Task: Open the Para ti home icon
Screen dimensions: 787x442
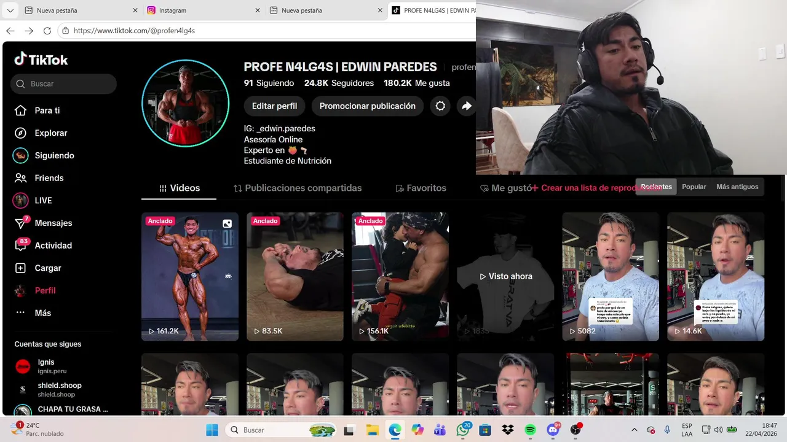Action: [x=20, y=110]
